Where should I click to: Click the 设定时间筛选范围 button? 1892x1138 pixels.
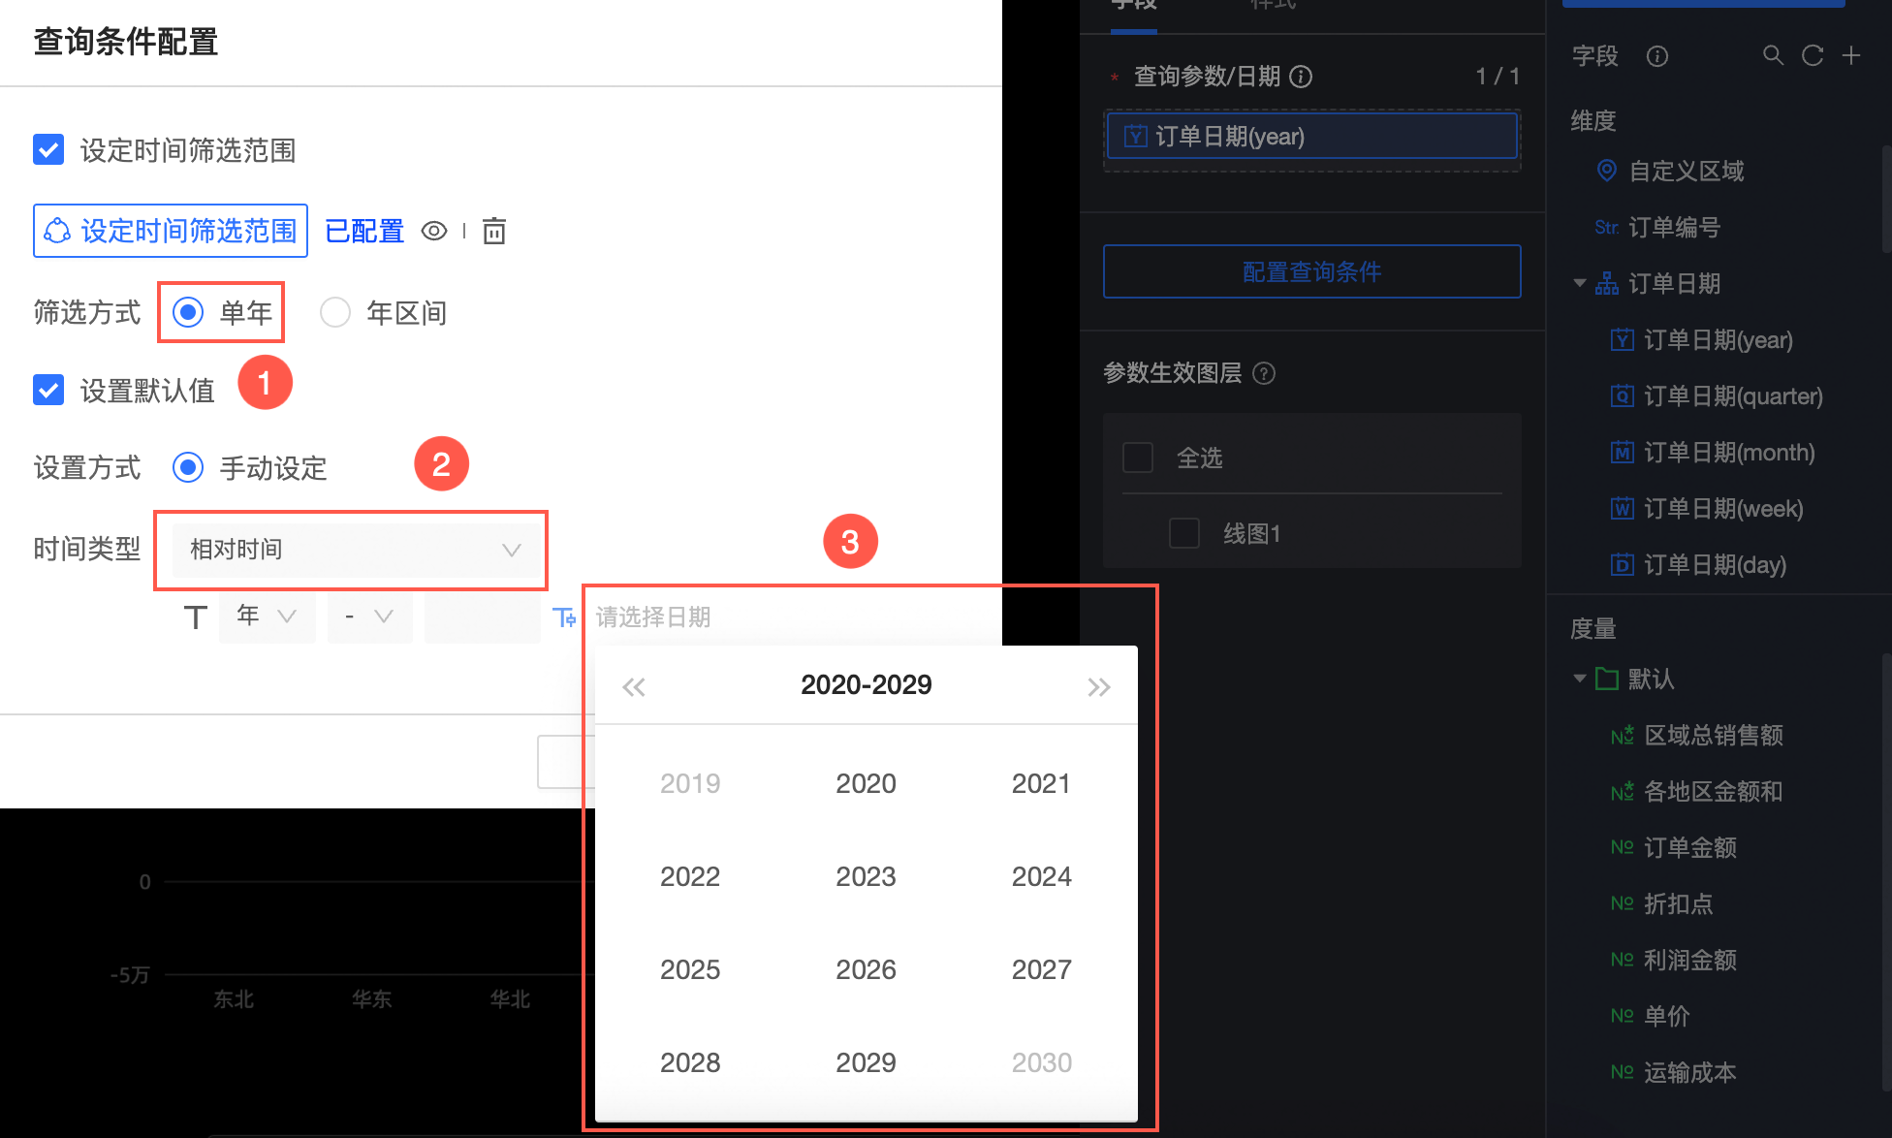click(171, 231)
